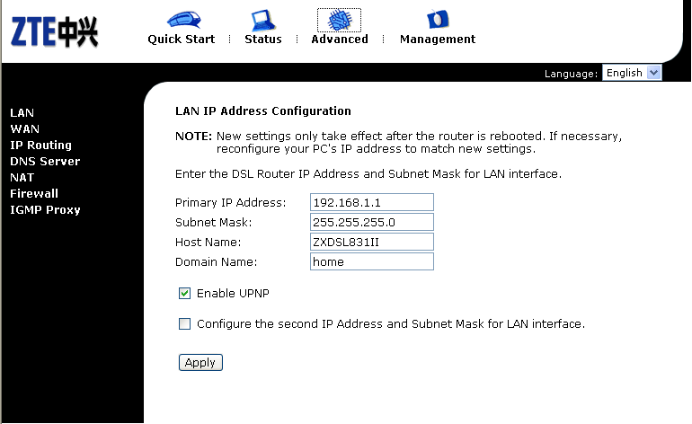This screenshot has height=424, width=692.
Task: Open the Language dropdown
Action: pos(632,73)
